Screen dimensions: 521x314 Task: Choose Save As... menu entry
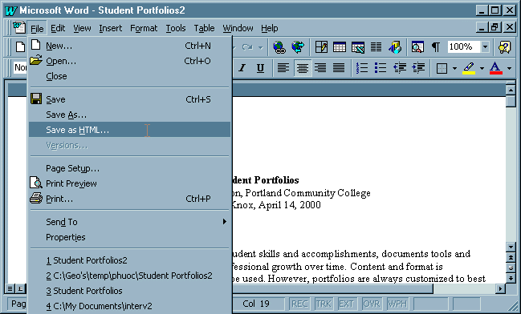129,115
